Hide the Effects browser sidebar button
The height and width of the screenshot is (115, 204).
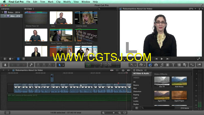click(x=137, y=108)
